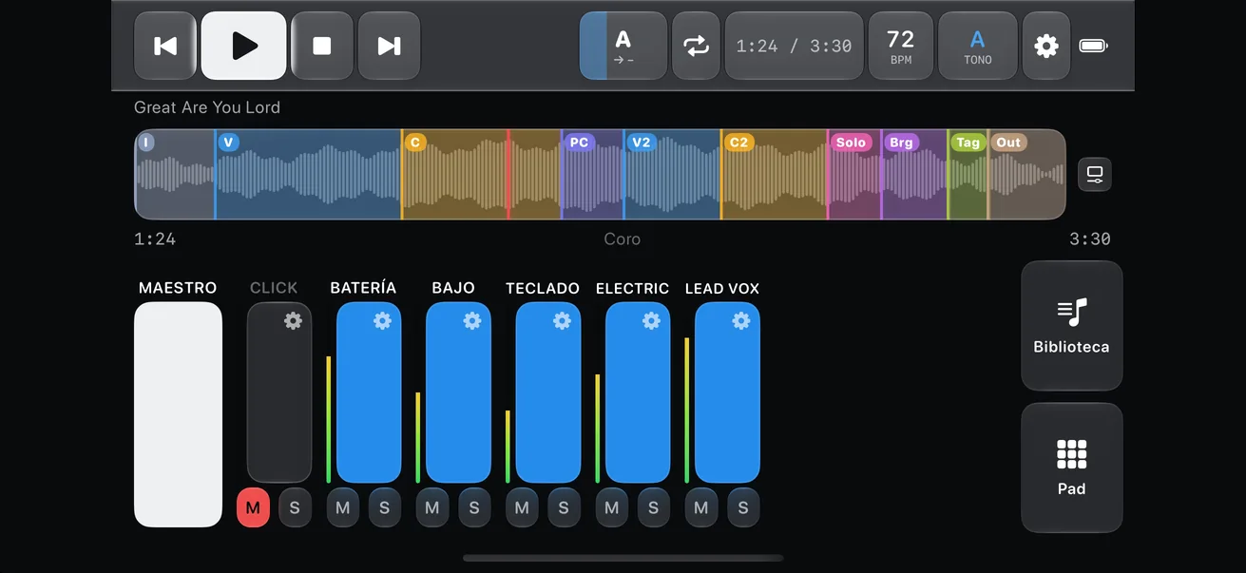The height and width of the screenshot is (573, 1246).
Task: Mute the TECLADO track
Action: tap(522, 507)
